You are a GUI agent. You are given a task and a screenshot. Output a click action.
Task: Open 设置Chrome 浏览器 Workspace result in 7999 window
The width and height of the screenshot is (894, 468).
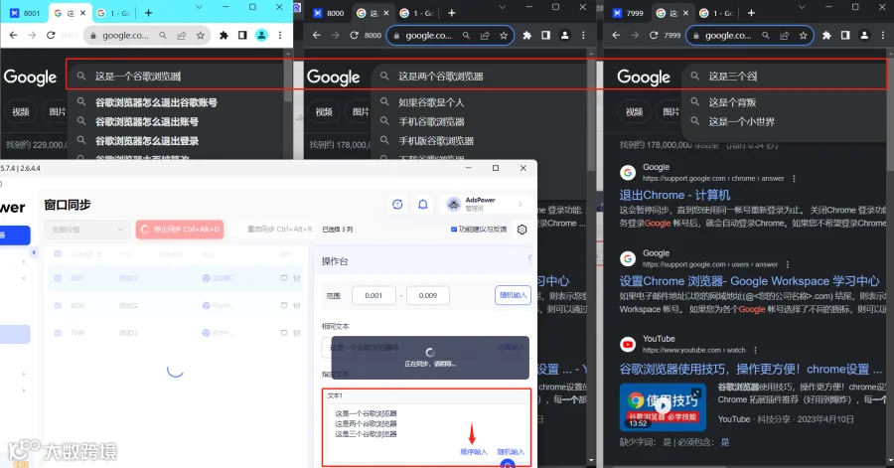point(749,281)
